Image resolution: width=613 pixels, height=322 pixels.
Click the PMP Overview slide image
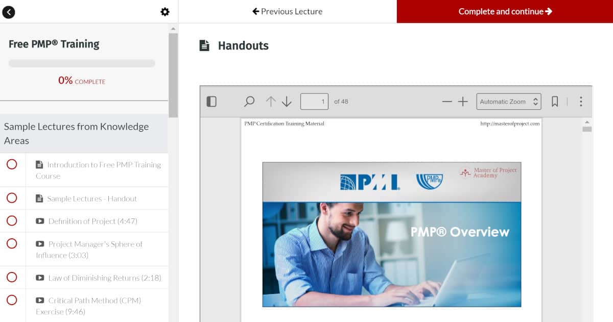coord(392,234)
